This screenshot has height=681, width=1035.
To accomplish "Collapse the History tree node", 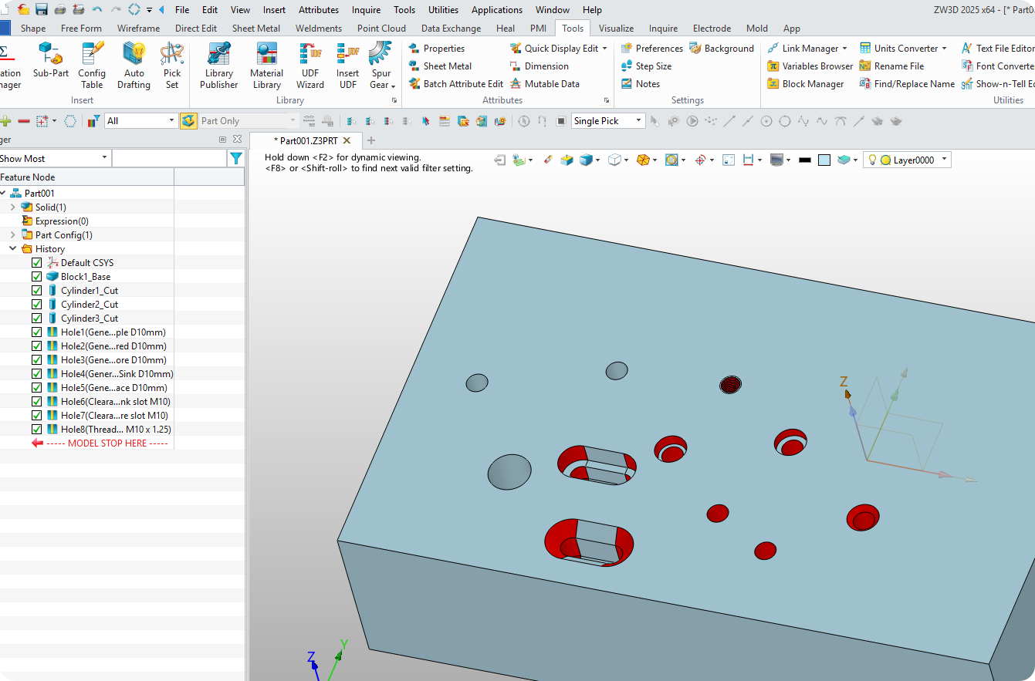I will click(x=13, y=249).
